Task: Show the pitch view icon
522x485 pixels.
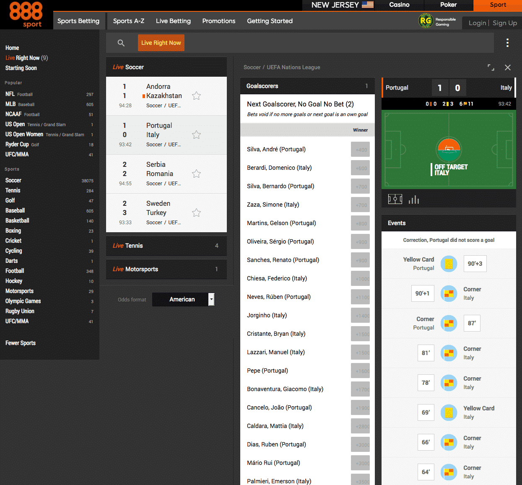Action: (395, 199)
